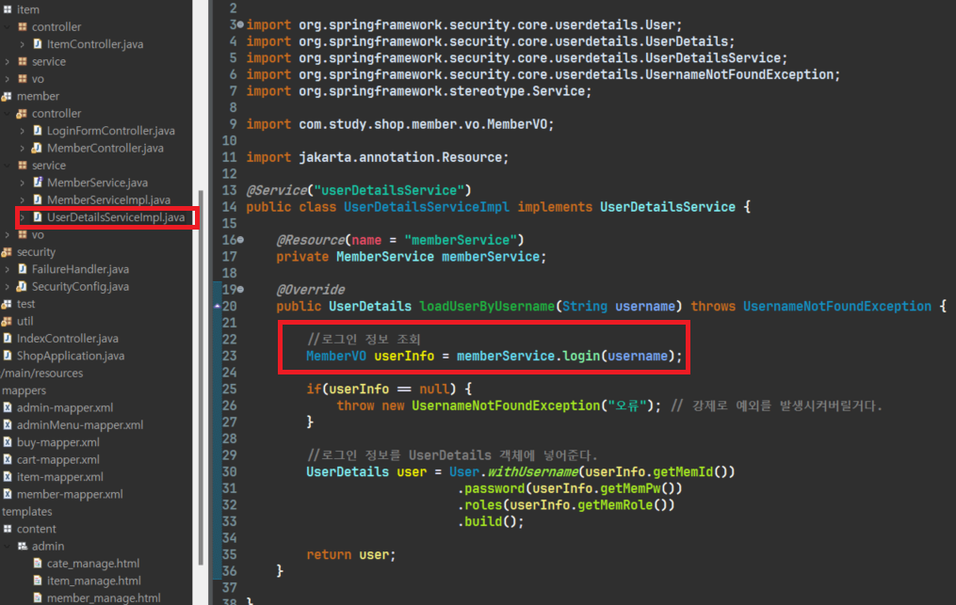Click the "return user;" statement
The image size is (956, 605).
click(x=351, y=554)
